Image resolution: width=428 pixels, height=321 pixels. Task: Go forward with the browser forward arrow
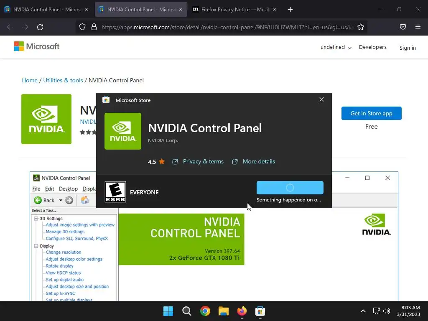25,27
